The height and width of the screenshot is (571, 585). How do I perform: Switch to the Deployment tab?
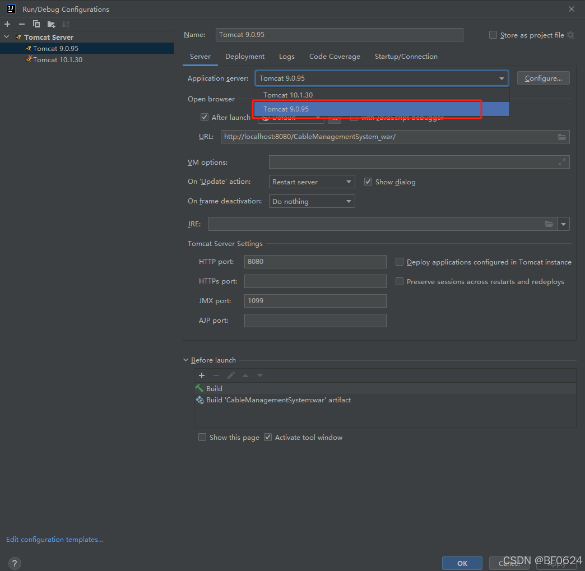pyautogui.click(x=245, y=57)
